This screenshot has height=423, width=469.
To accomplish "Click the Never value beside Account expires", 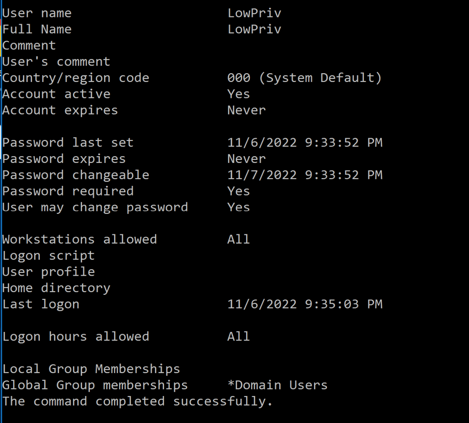I will coord(246,110).
